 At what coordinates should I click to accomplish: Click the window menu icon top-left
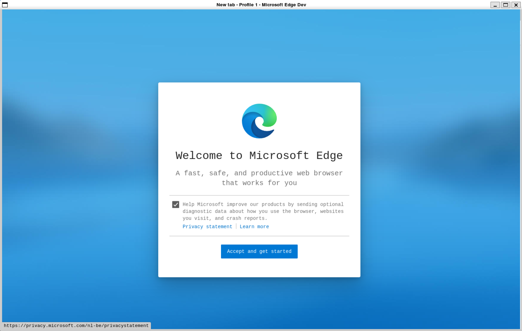coord(5,5)
